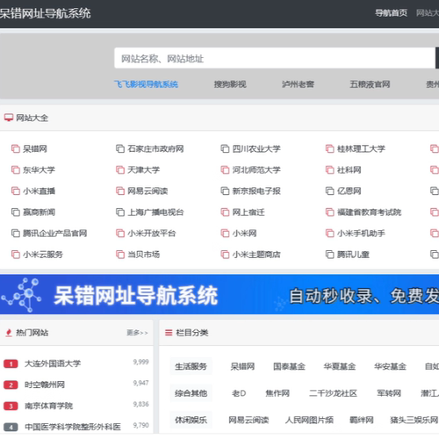
Task: Open the 泸州老窖 link below search
Action: [x=298, y=84]
